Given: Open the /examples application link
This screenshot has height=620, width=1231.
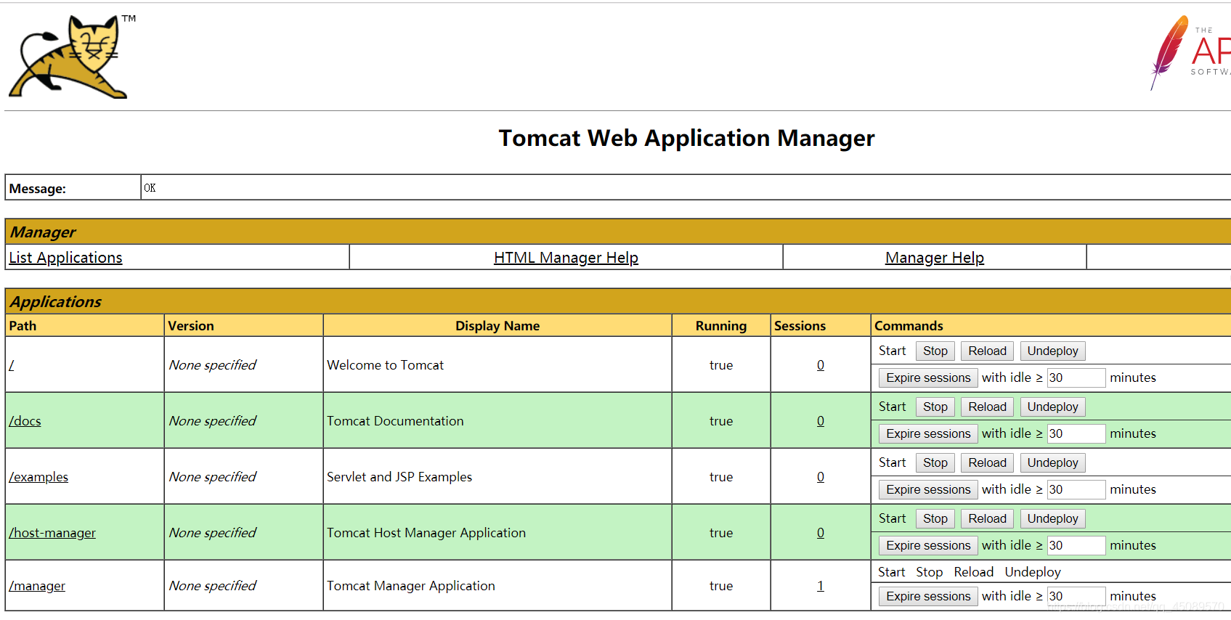Looking at the screenshot, I should [x=38, y=477].
